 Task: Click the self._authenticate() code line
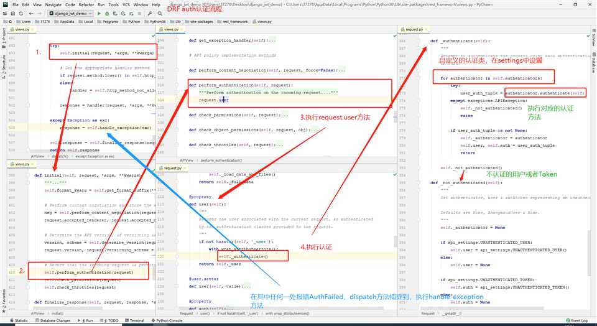pos(244,256)
